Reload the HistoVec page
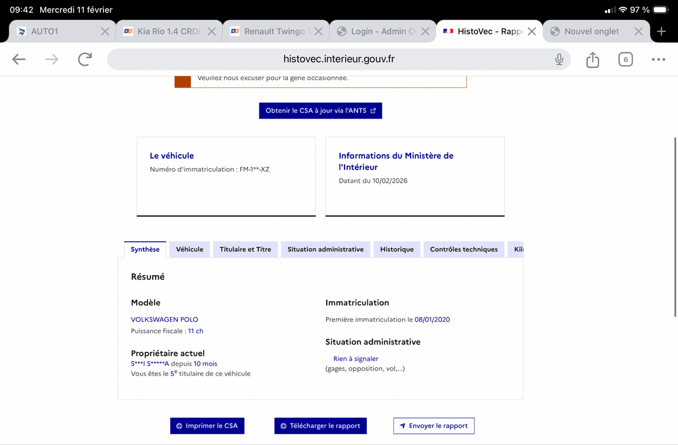Image resolution: width=678 pixels, height=445 pixels. click(x=85, y=59)
